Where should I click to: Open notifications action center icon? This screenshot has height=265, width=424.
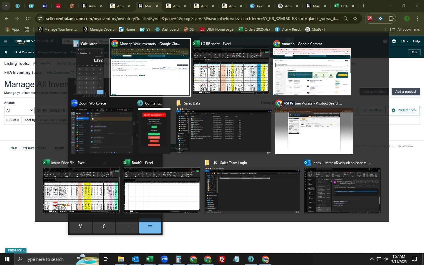click(414, 259)
